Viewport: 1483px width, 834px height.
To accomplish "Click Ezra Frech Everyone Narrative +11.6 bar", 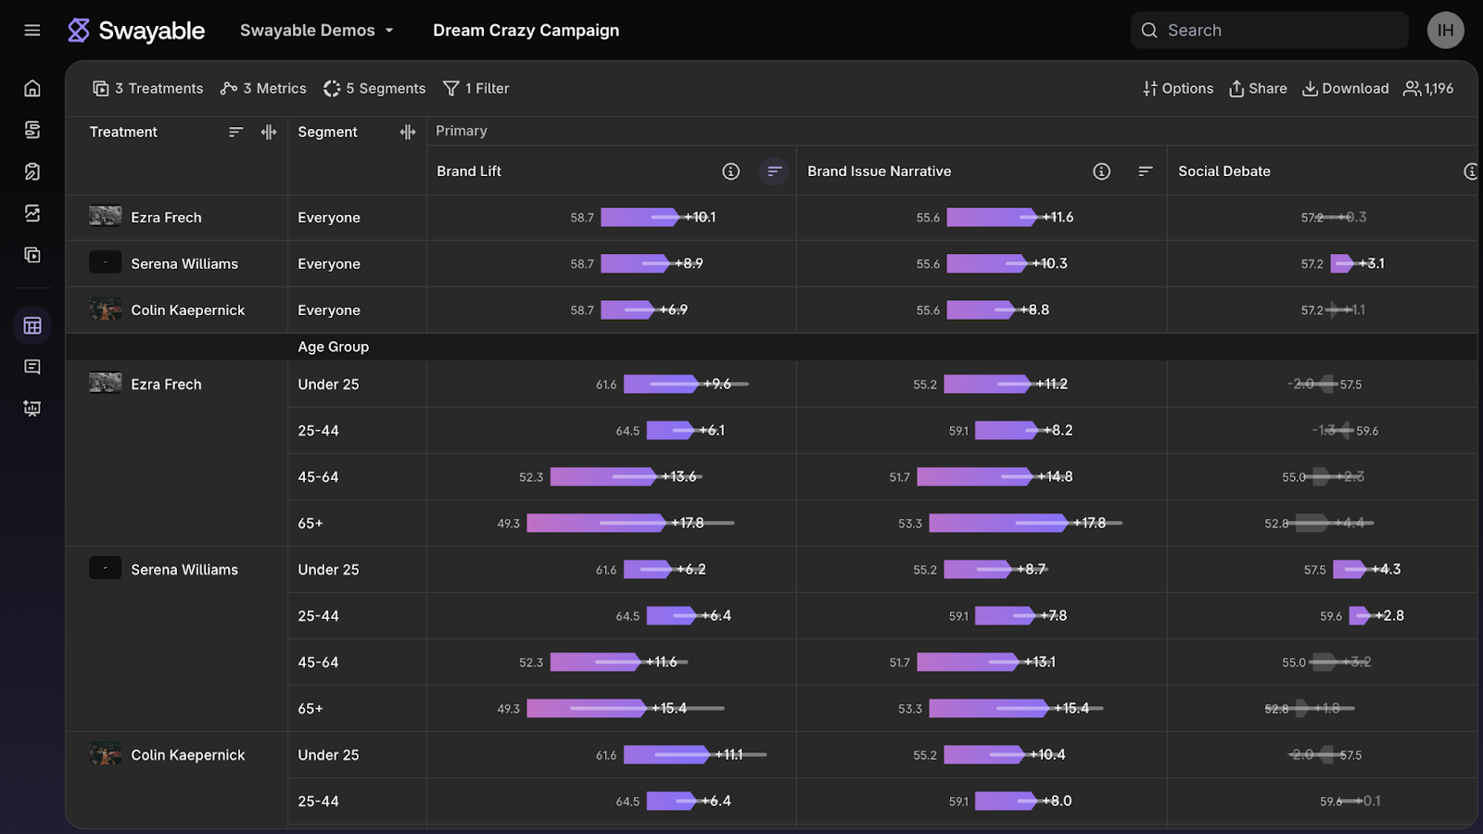I will click(x=993, y=218).
